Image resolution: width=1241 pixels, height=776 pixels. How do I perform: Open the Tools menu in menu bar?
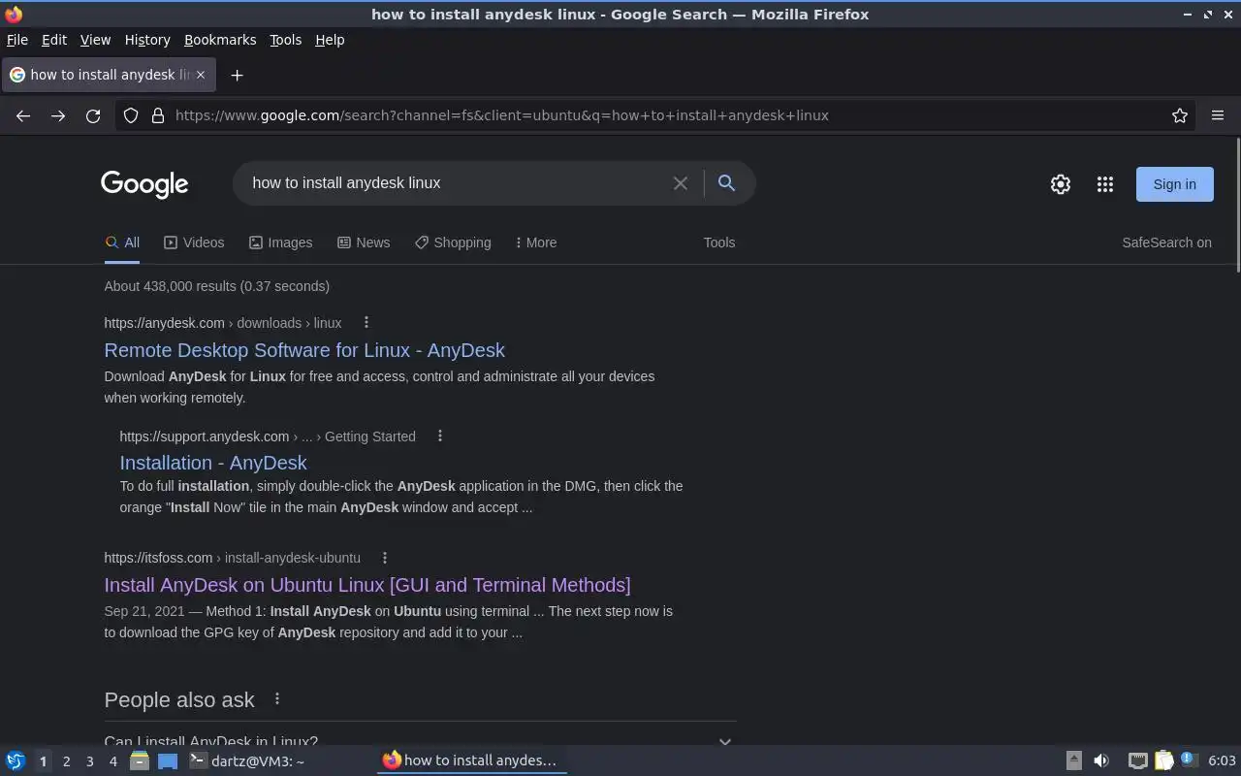pyautogui.click(x=285, y=40)
